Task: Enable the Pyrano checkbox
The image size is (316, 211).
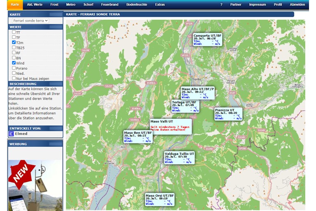Action: pos(14,68)
